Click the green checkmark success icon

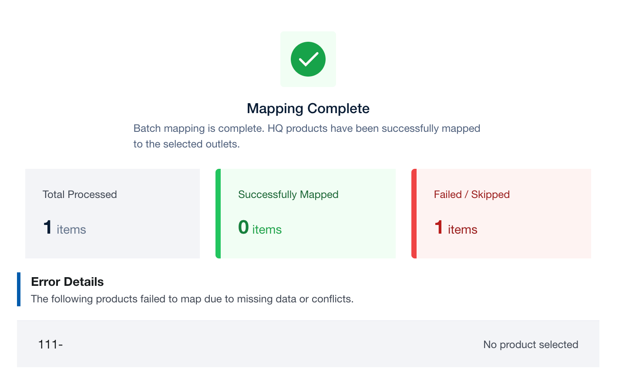tap(308, 59)
